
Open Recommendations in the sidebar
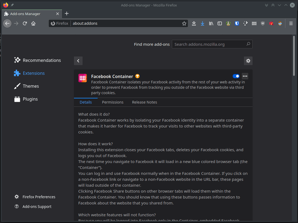pos(37,60)
